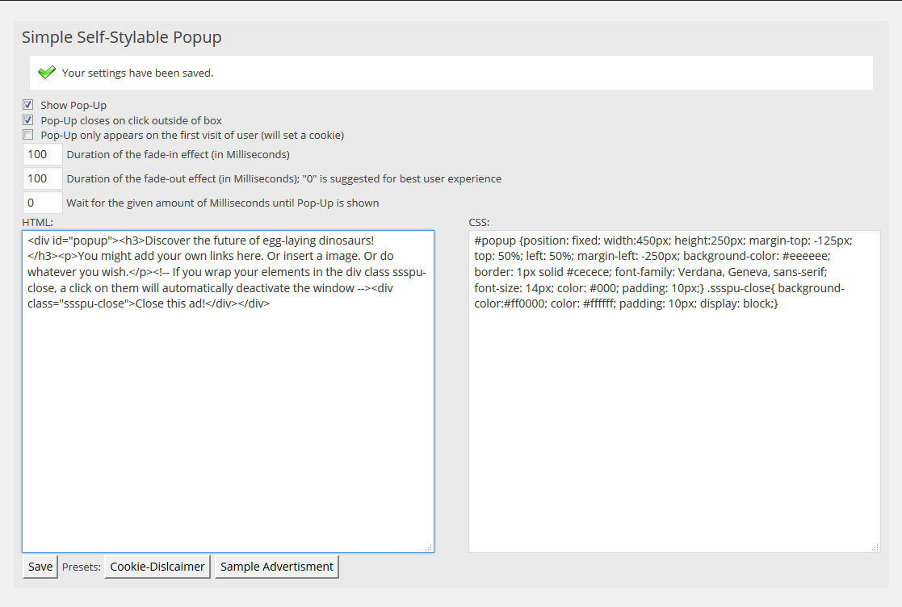Click the fade-out duration input field
Viewport: 902px width, 607px height.
[43, 178]
